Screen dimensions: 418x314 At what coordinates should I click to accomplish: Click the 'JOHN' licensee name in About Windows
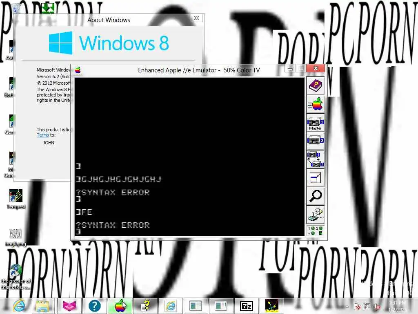click(x=49, y=143)
